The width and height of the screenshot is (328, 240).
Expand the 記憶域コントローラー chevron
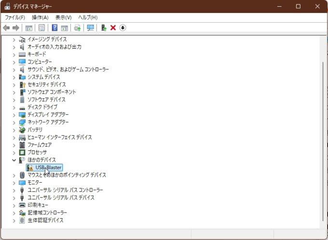14,213
